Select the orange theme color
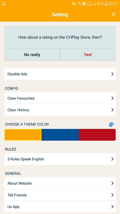The image size is (120, 214). tap(23, 135)
